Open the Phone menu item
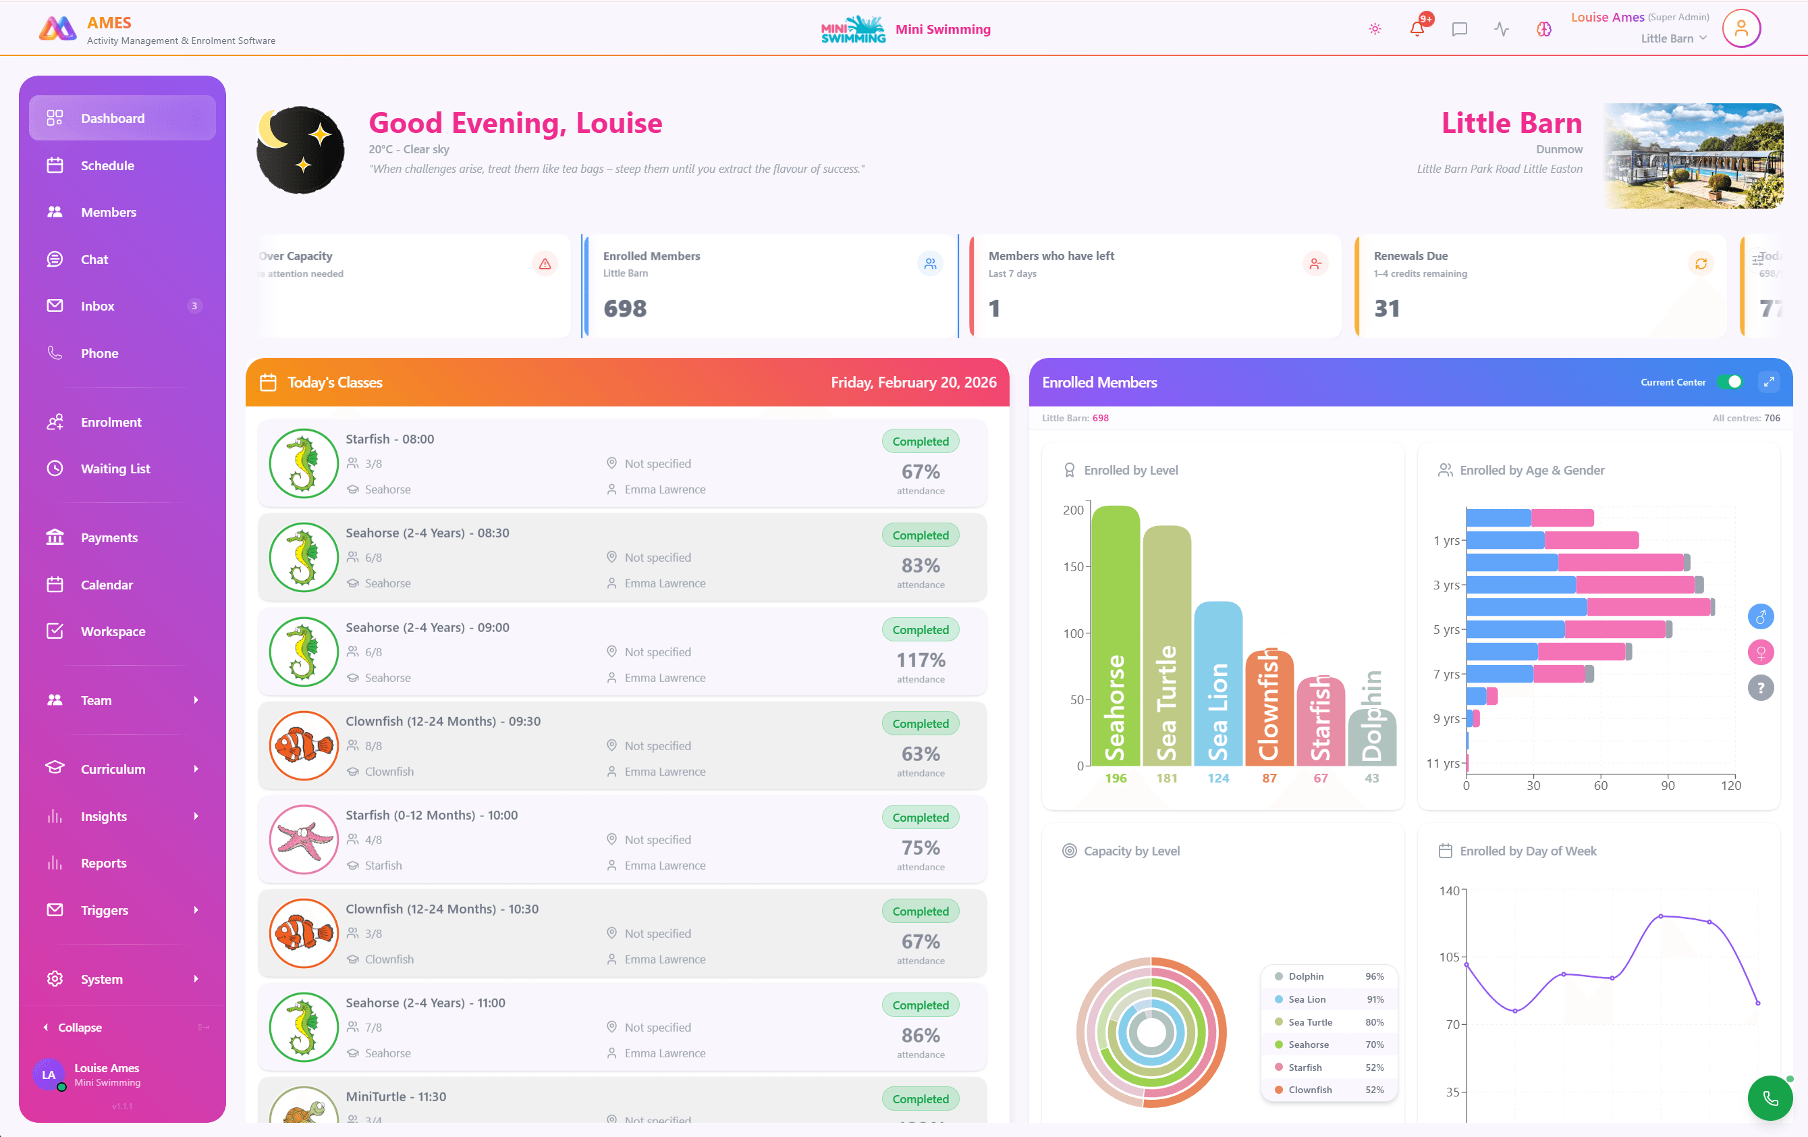This screenshot has height=1137, width=1808. coord(122,353)
